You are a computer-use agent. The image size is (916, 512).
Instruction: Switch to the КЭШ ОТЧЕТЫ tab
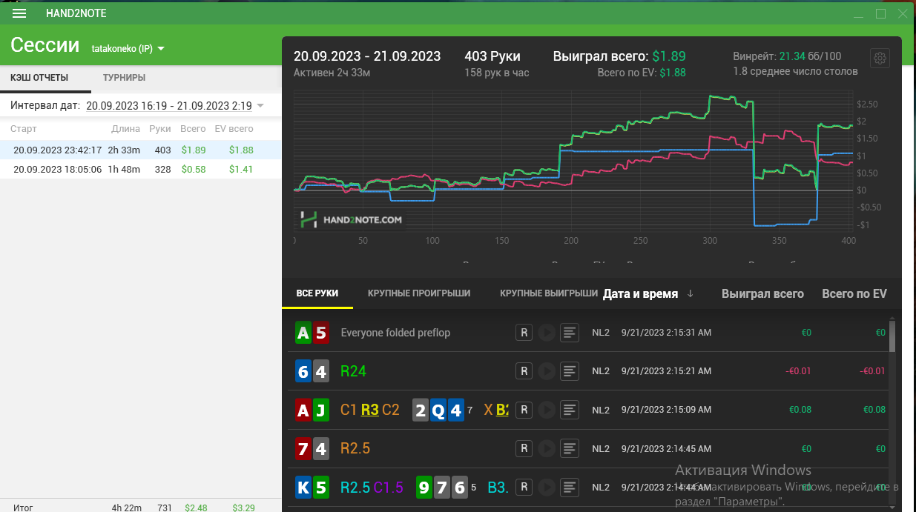pos(39,78)
